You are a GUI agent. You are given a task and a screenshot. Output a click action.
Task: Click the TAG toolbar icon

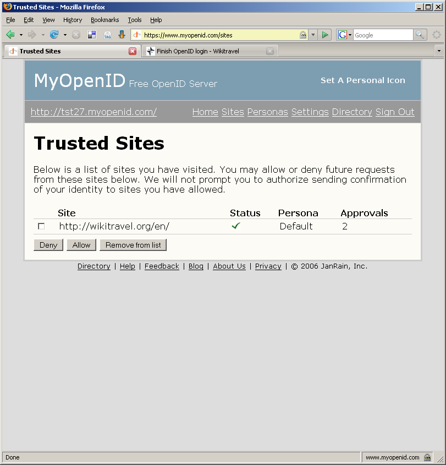click(x=107, y=35)
